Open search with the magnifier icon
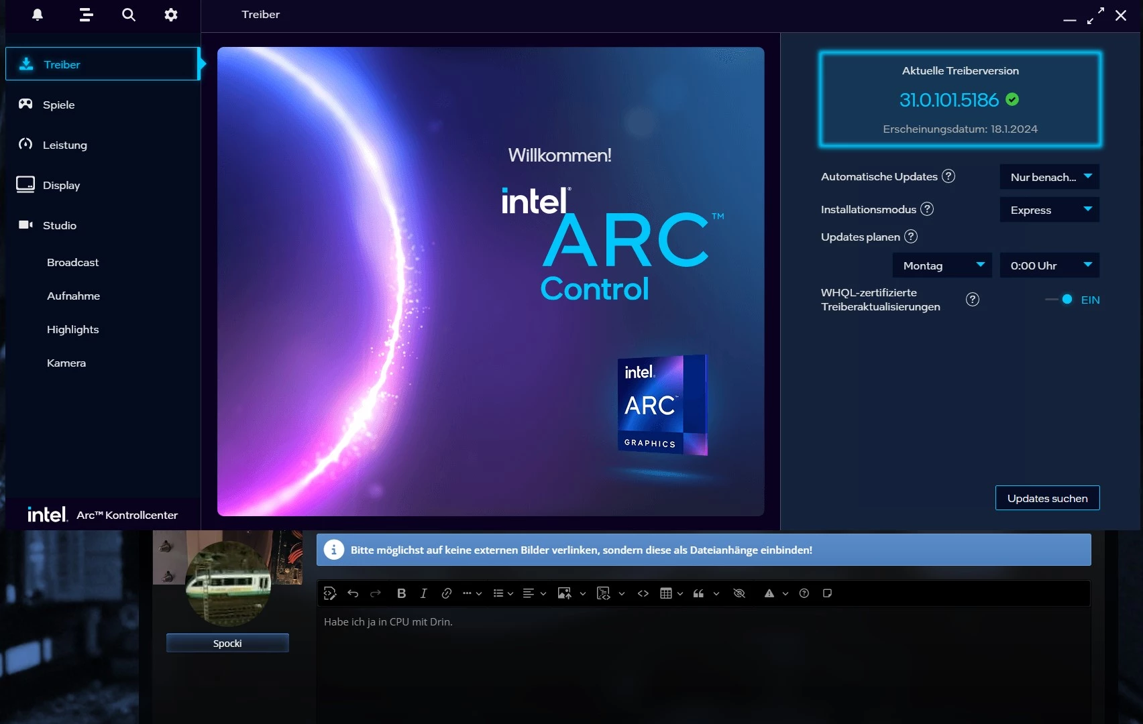Image resolution: width=1143 pixels, height=724 pixels. 129,15
